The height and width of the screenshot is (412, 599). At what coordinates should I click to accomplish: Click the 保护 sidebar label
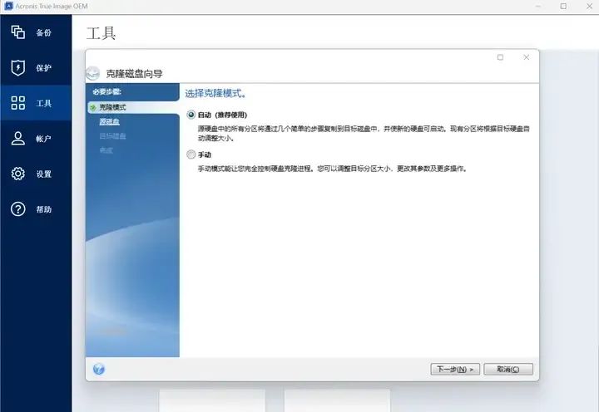tap(43, 68)
